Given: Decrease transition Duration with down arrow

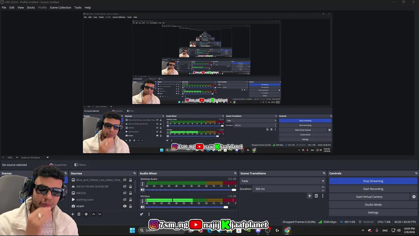Looking at the screenshot, I should pyautogui.click(x=323, y=190).
